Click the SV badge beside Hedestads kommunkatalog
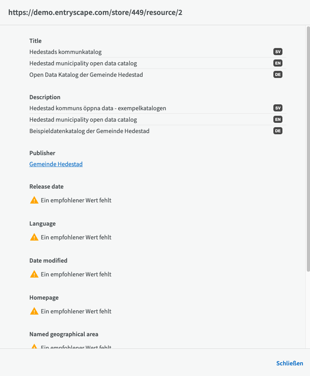Image resolution: width=310 pixels, height=376 pixels. (x=278, y=52)
